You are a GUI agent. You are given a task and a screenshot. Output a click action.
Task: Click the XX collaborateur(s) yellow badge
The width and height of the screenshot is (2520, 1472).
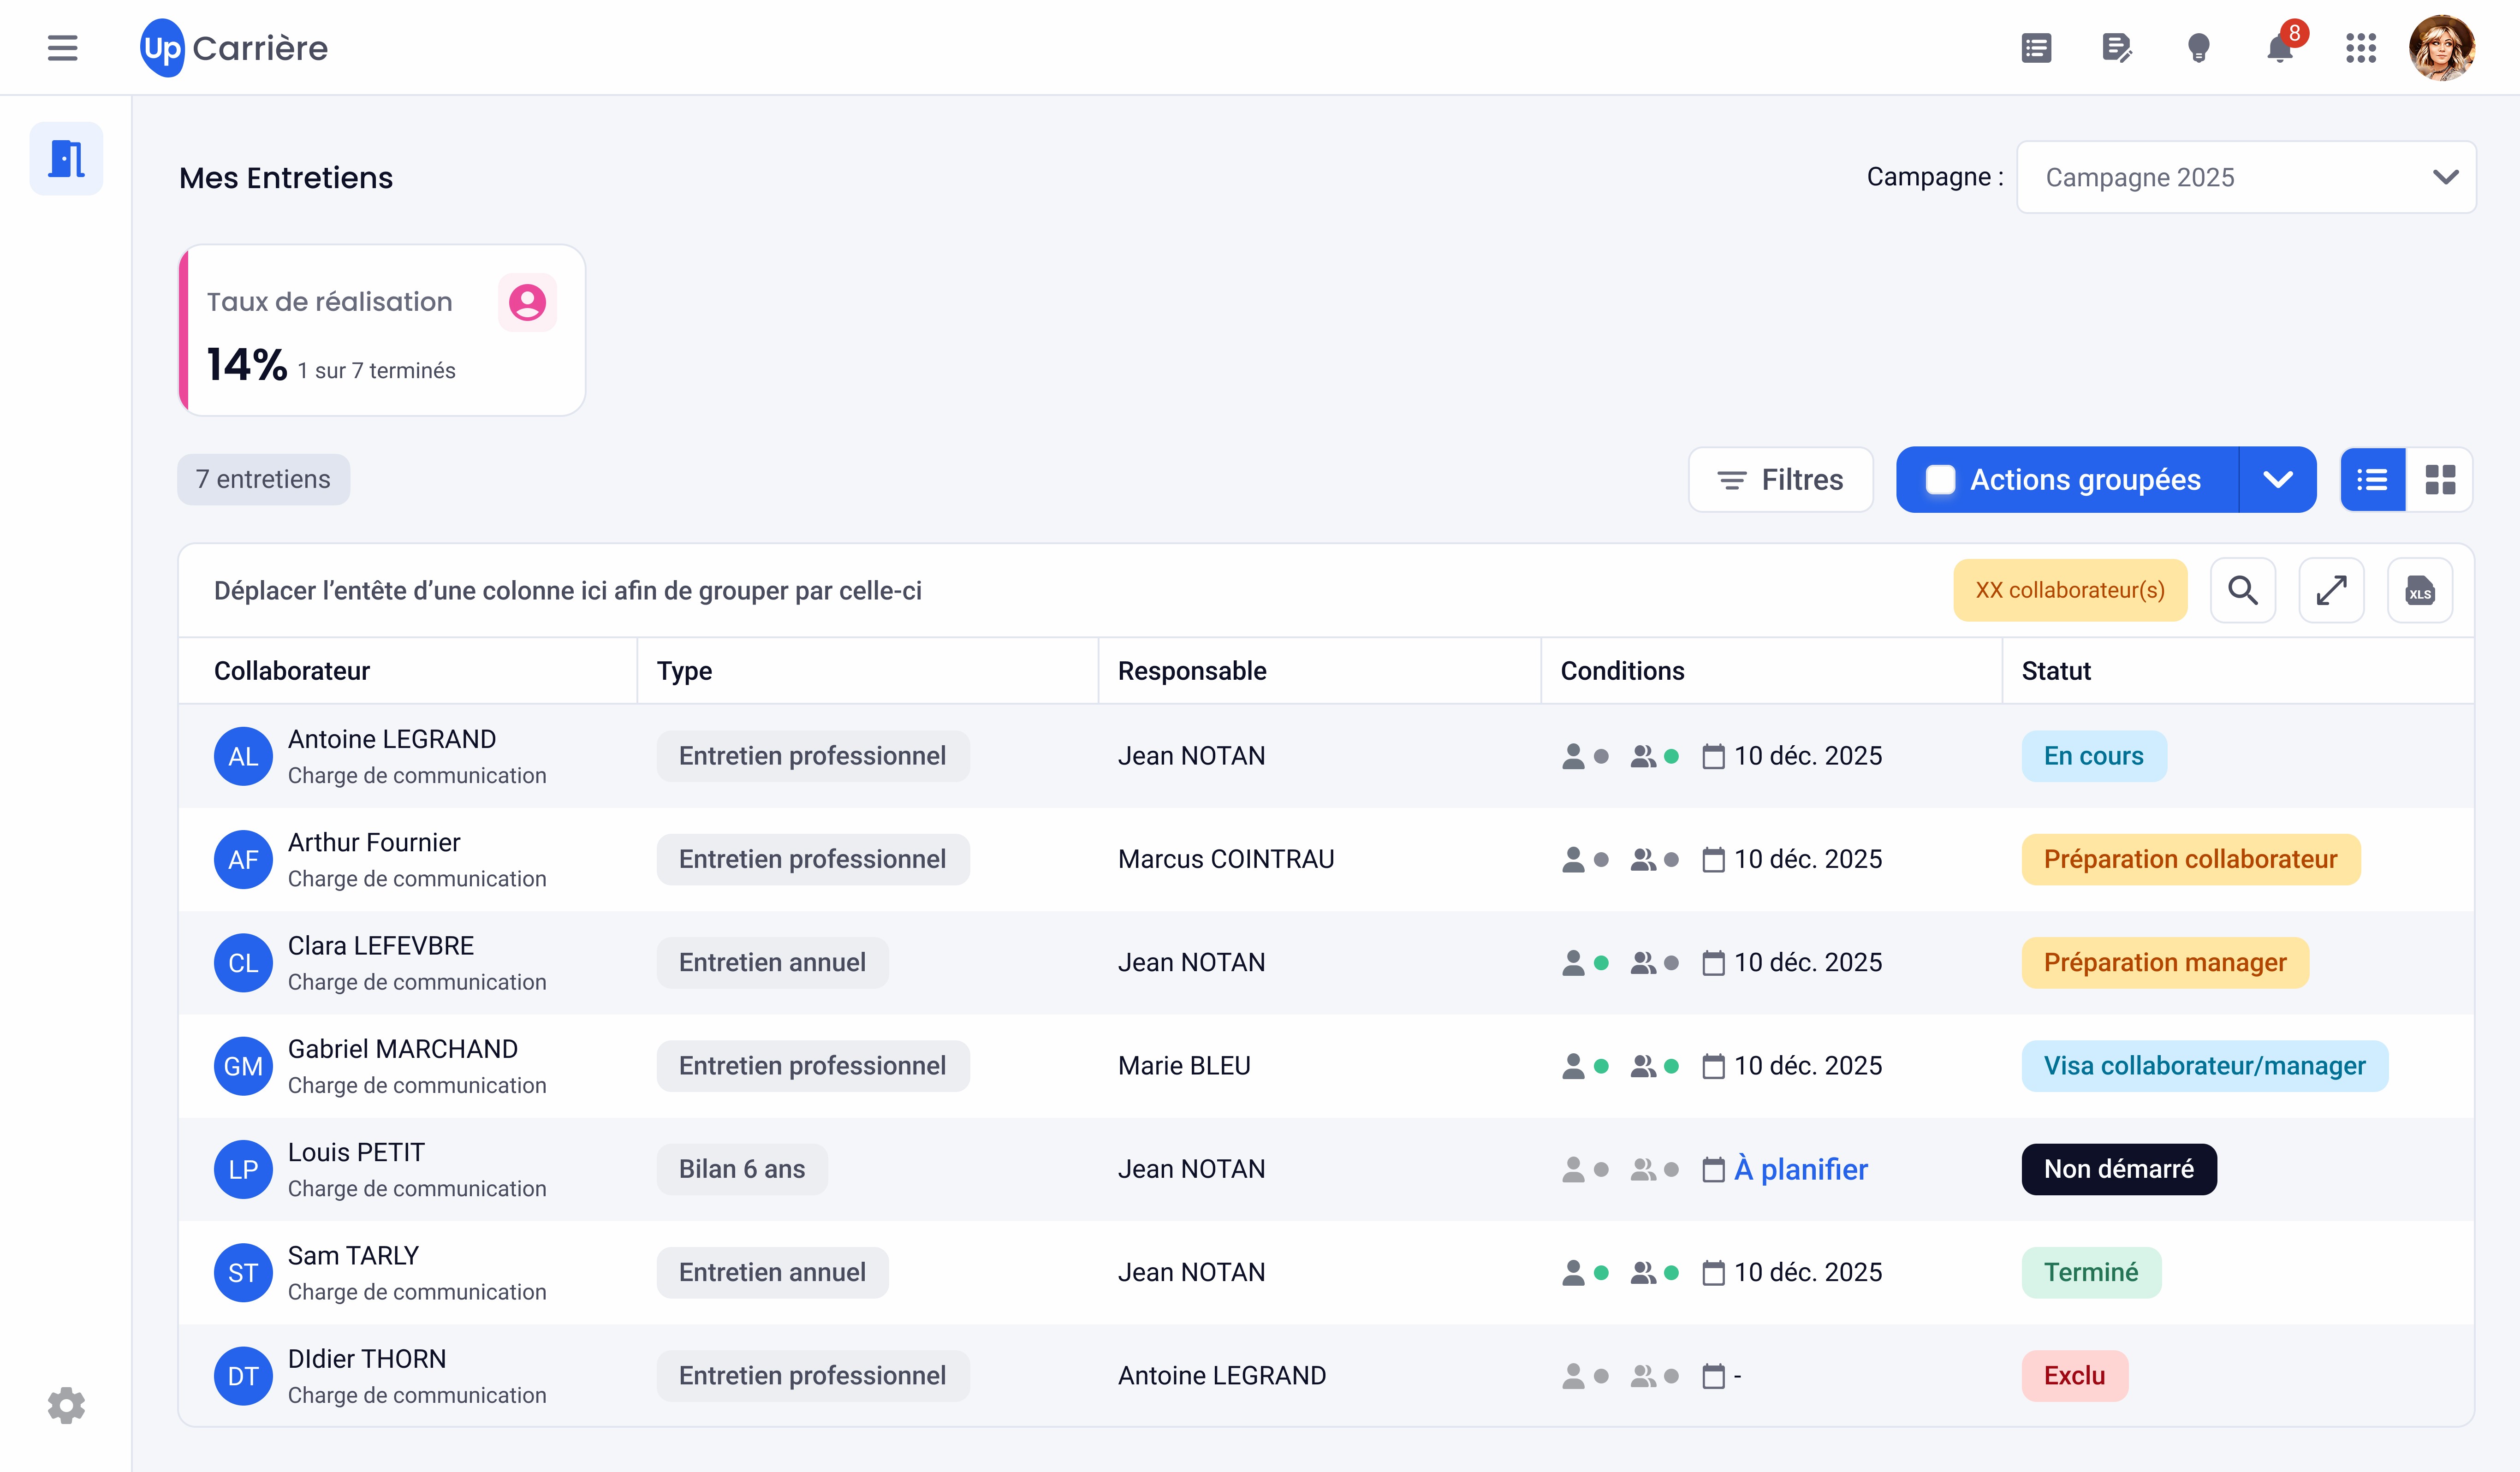pyautogui.click(x=2070, y=590)
